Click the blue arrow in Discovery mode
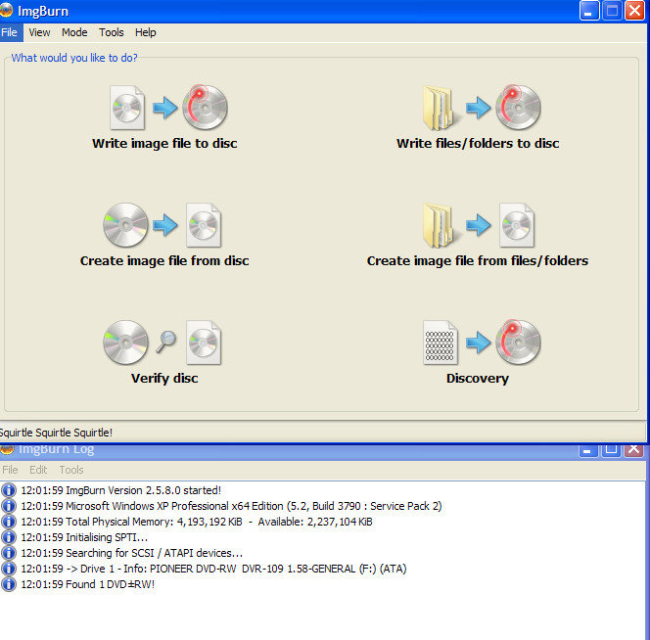This screenshot has width=650, height=640. click(x=479, y=343)
